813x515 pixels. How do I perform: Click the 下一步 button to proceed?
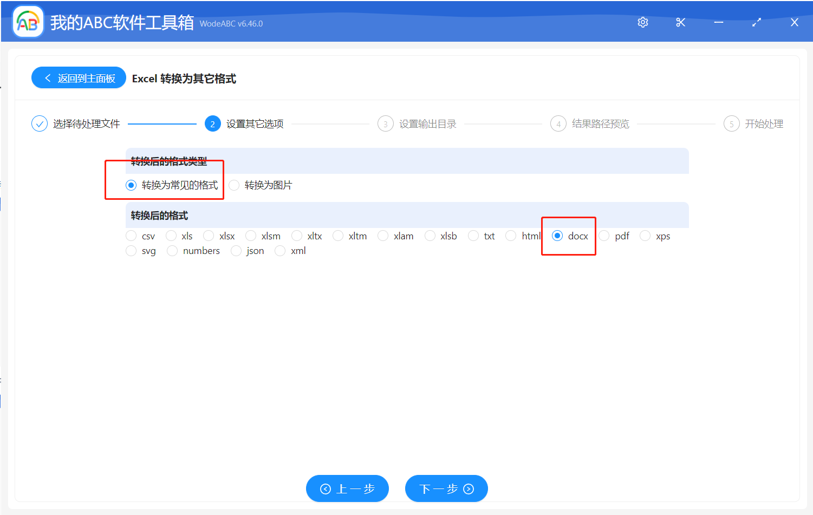point(446,488)
